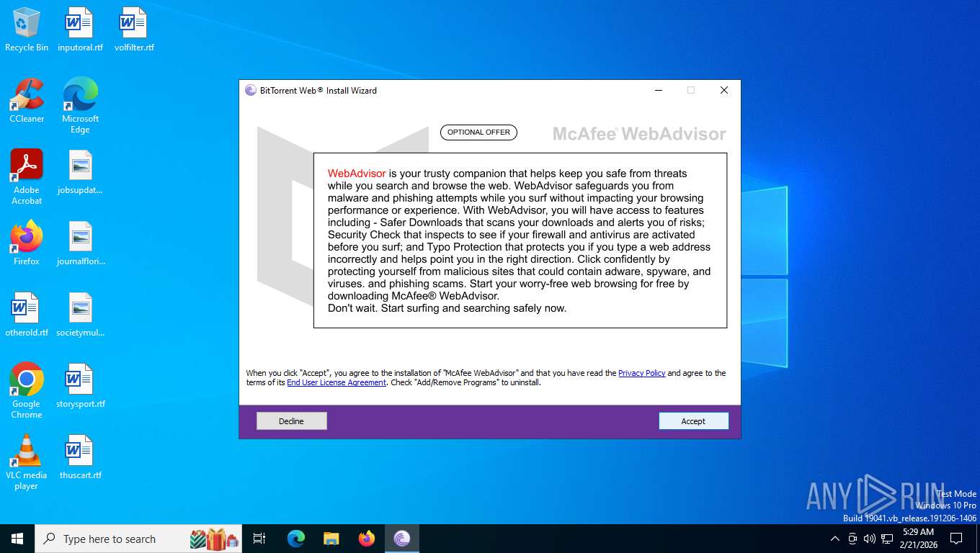Viewport: 980px width, 553px height.
Task: Select the societymul... image file
Action: 80,315
